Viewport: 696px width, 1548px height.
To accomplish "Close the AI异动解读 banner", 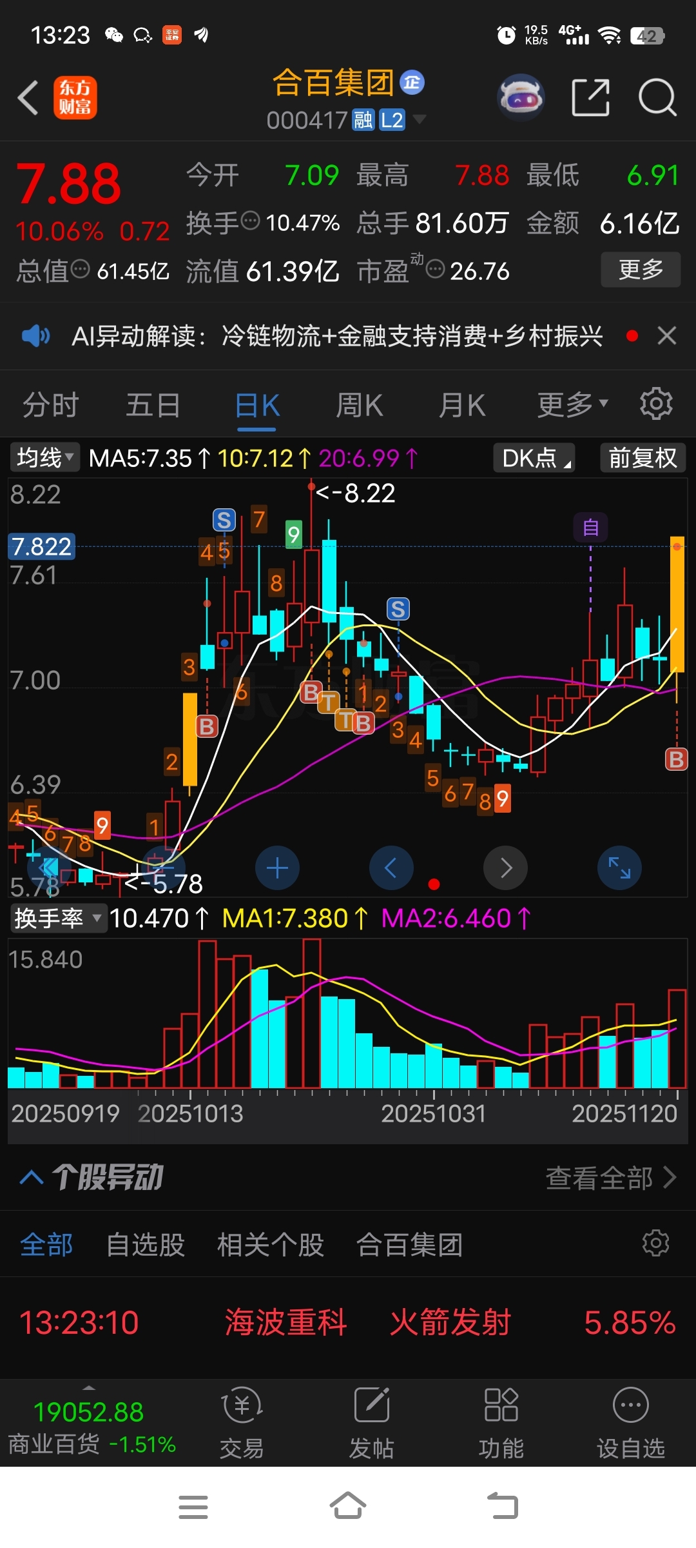I will pyautogui.click(x=667, y=336).
